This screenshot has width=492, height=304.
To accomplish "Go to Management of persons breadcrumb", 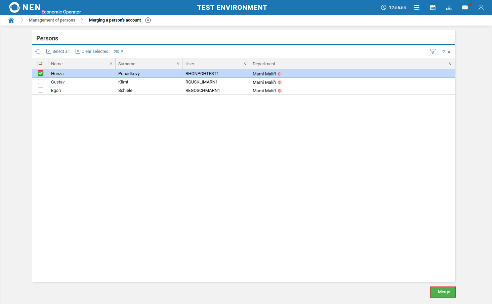I will (x=52, y=20).
